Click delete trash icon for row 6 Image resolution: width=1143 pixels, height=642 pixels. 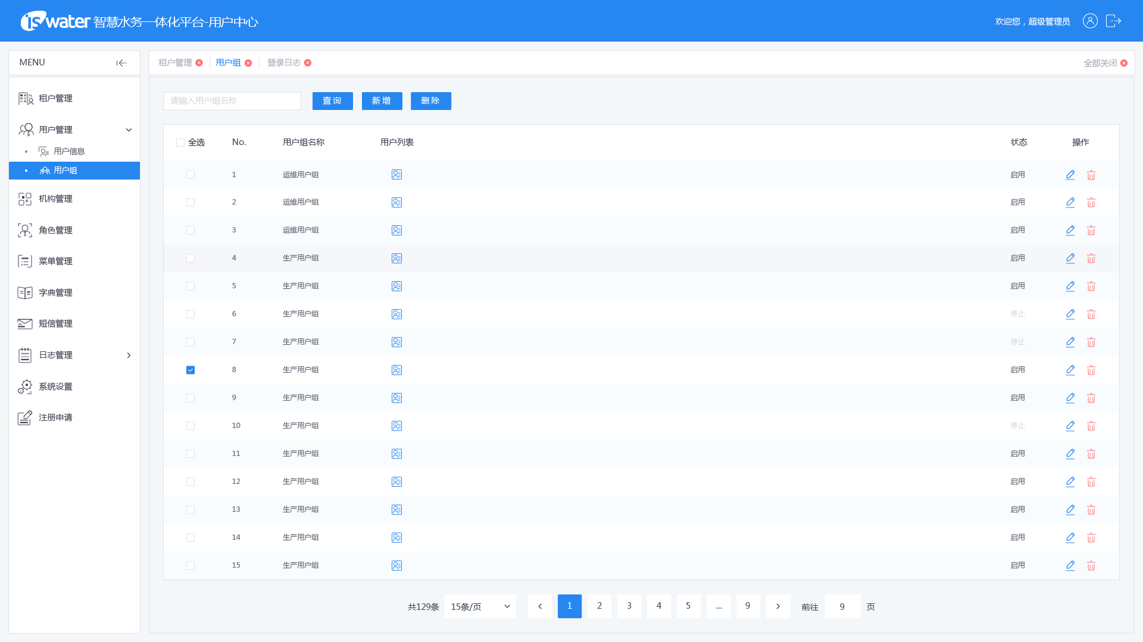(1091, 314)
